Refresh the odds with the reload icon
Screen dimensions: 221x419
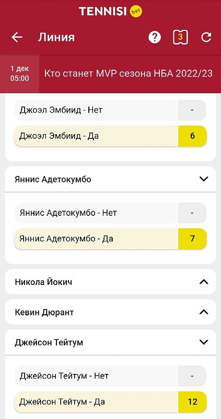point(206,37)
